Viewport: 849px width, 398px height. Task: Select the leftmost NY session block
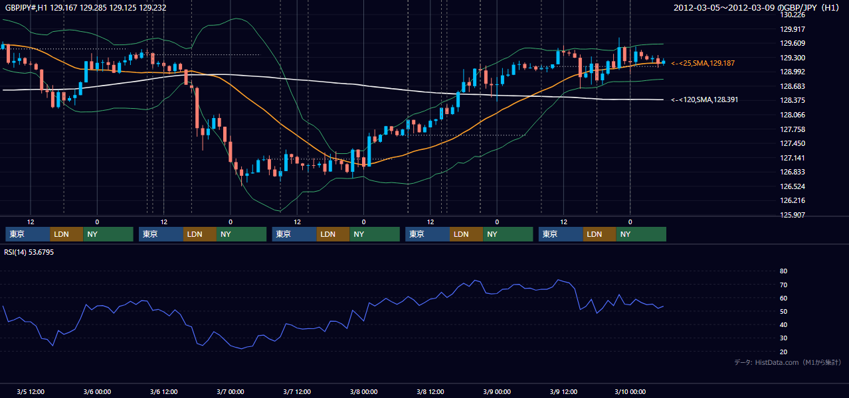tap(108, 234)
